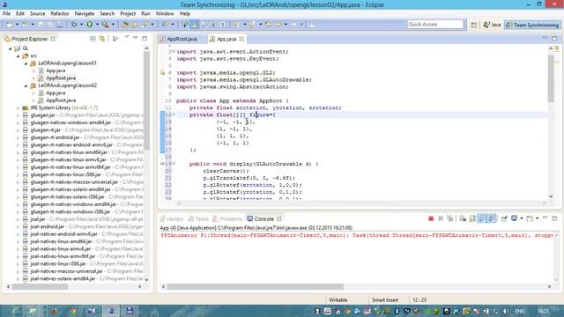
Task: Toggle show console when standard output changes
Action: pyautogui.click(x=482, y=218)
